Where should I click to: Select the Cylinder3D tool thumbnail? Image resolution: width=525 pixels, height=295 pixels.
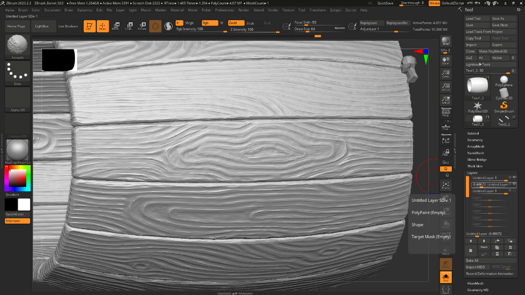coord(504,94)
